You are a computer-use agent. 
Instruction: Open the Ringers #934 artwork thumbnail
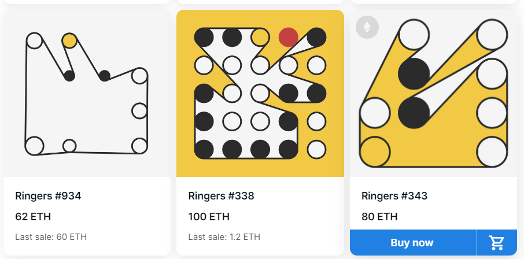coord(87,93)
